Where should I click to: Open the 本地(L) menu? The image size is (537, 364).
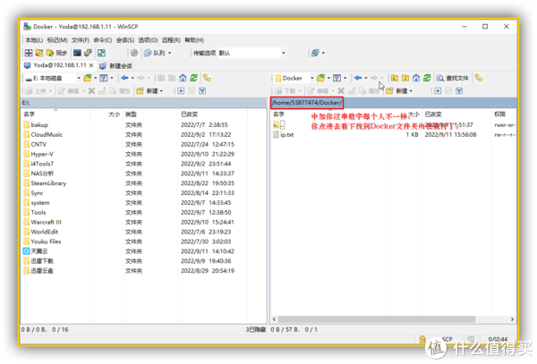click(x=34, y=40)
